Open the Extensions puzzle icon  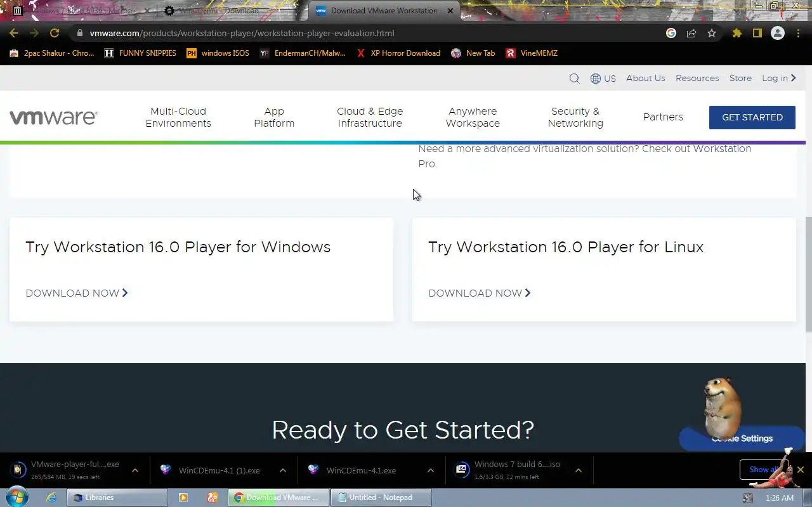coord(737,33)
